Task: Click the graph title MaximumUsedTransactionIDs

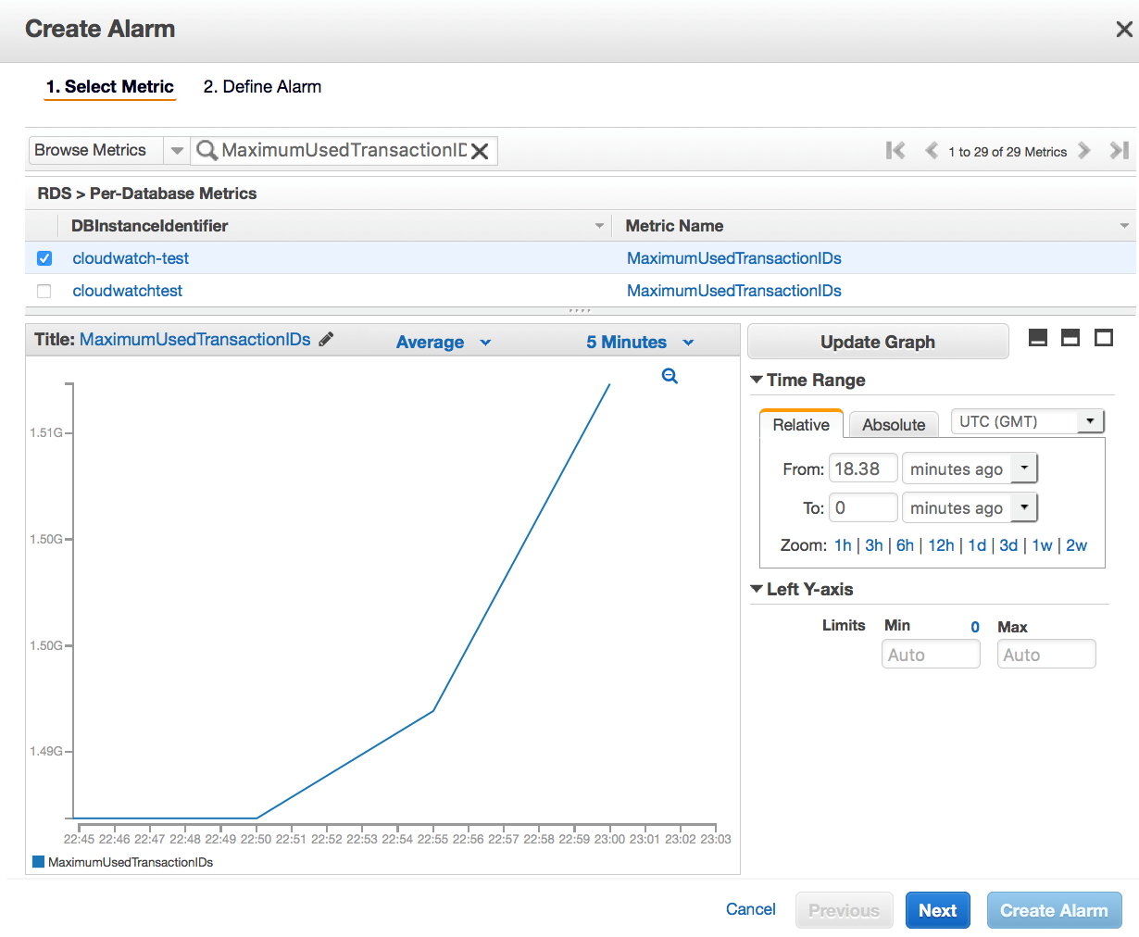Action: click(x=195, y=340)
